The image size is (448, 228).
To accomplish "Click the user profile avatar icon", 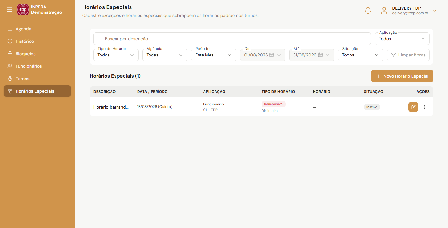I will pos(384,11).
